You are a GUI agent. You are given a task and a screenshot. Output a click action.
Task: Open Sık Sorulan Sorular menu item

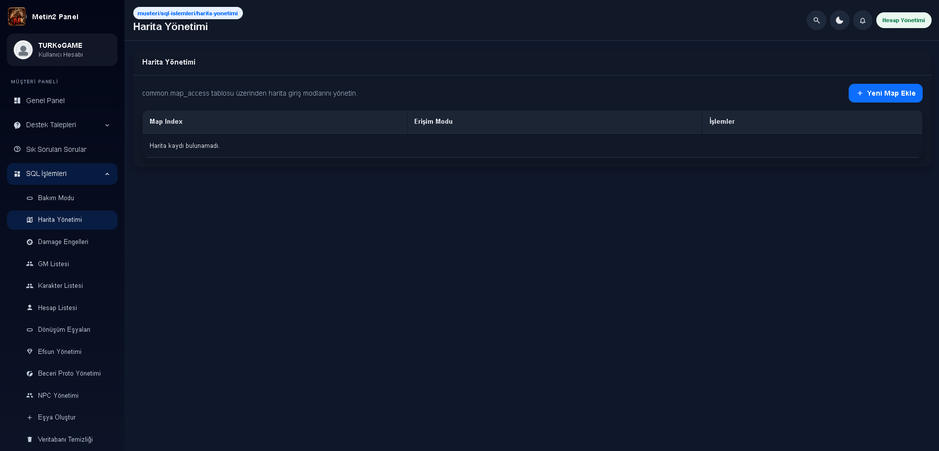point(62,149)
